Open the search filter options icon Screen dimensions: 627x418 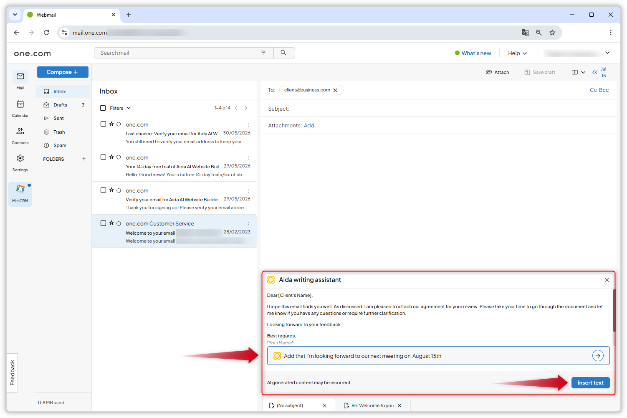point(263,53)
